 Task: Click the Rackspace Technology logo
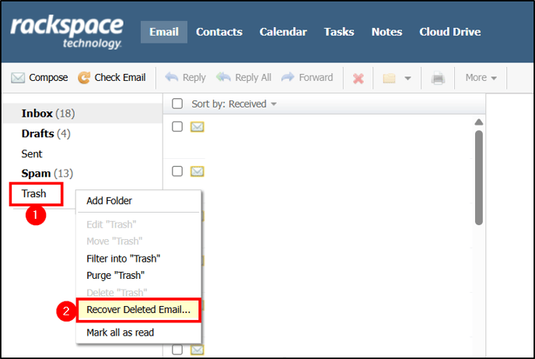(x=67, y=33)
